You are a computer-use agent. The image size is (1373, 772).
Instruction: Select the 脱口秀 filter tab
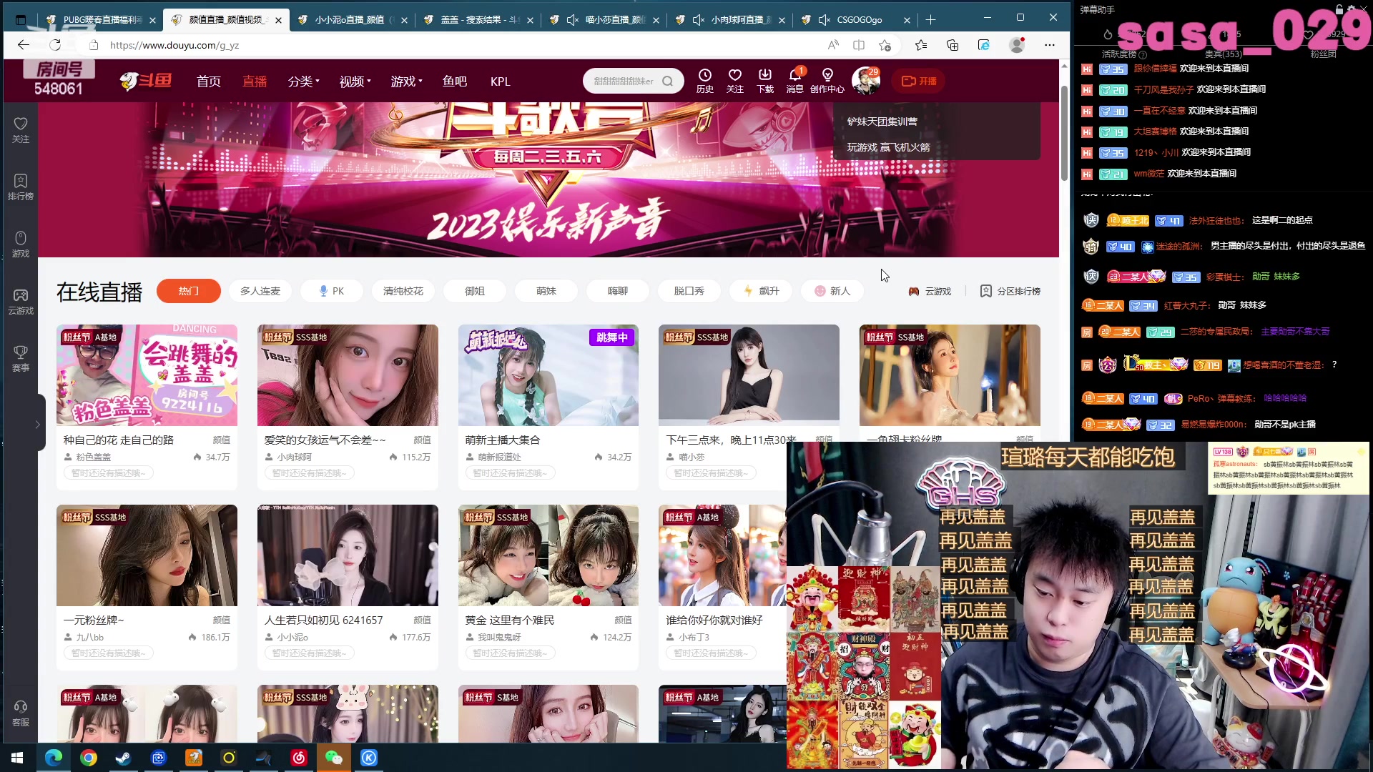click(x=689, y=291)
